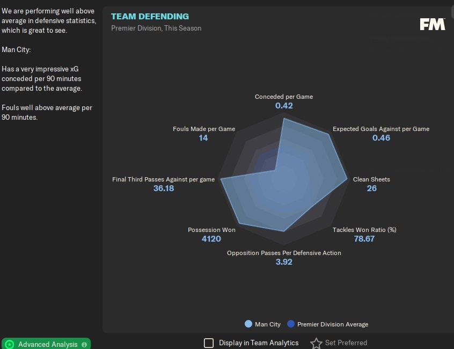Viewport: 454px width, 349px height.
Task: Click the Advanced Analysis info icon
Action: (84, 345)
